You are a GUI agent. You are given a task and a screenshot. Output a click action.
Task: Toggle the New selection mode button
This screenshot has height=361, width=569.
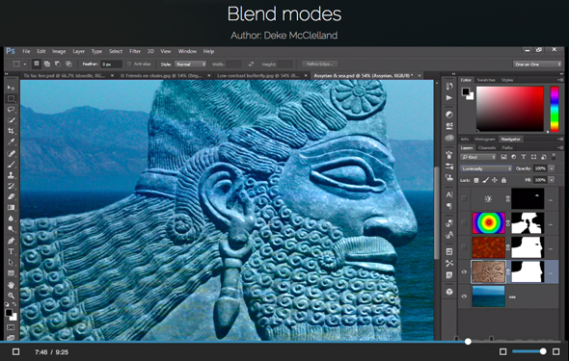pos(37,64)
